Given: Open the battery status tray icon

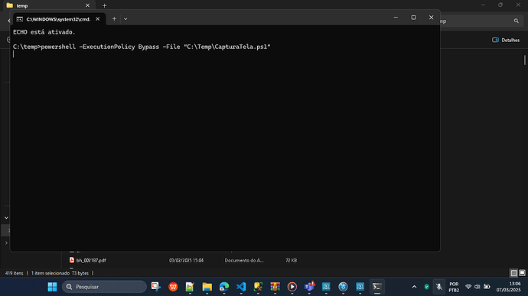Looking at the screenshot, I should (x=487, y=287).
